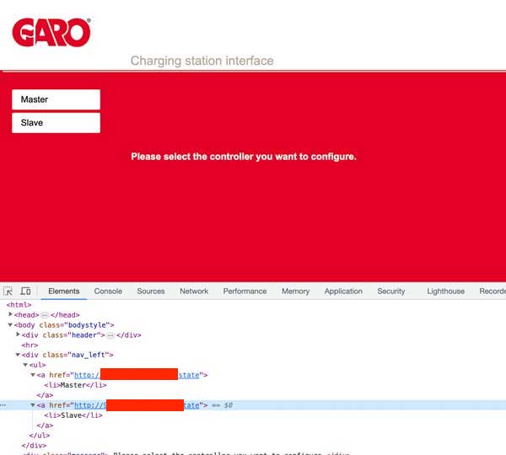The width and height of the screenshot is (506, 455).
Task: Select the li Slave element line
Action: coord(73,415)
